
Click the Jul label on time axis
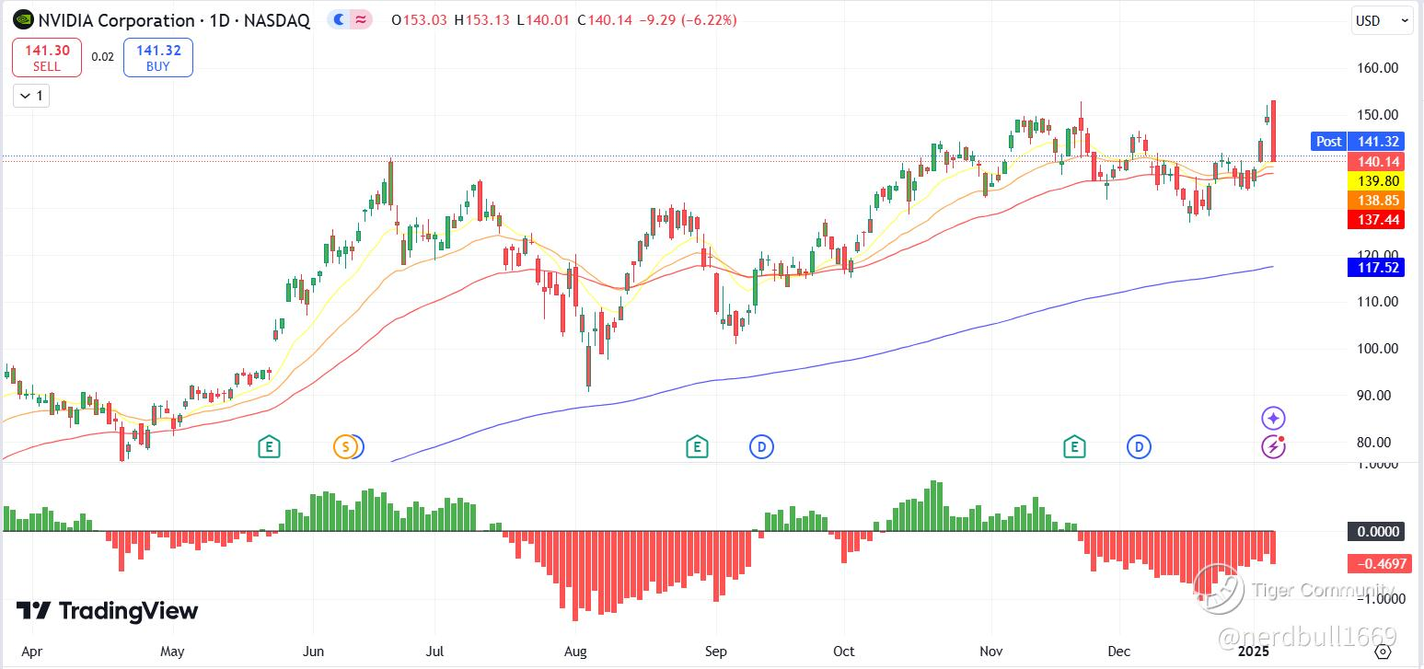tap(435, 652)
